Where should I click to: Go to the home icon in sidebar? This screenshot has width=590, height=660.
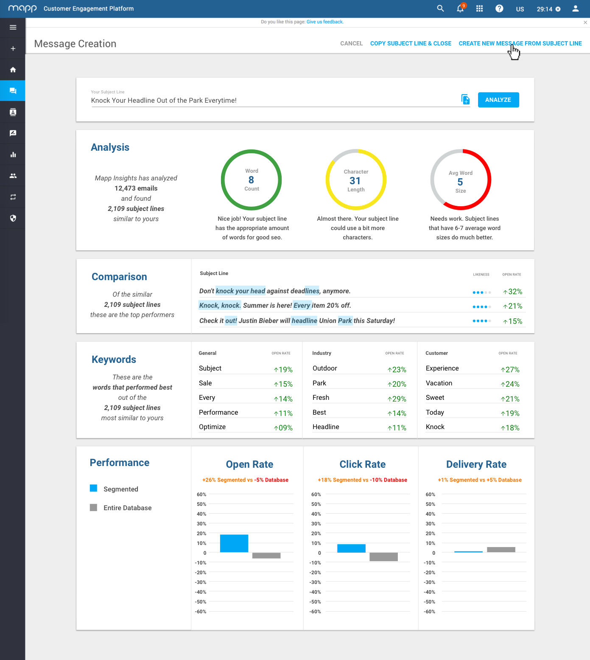[x=13, y=70]
